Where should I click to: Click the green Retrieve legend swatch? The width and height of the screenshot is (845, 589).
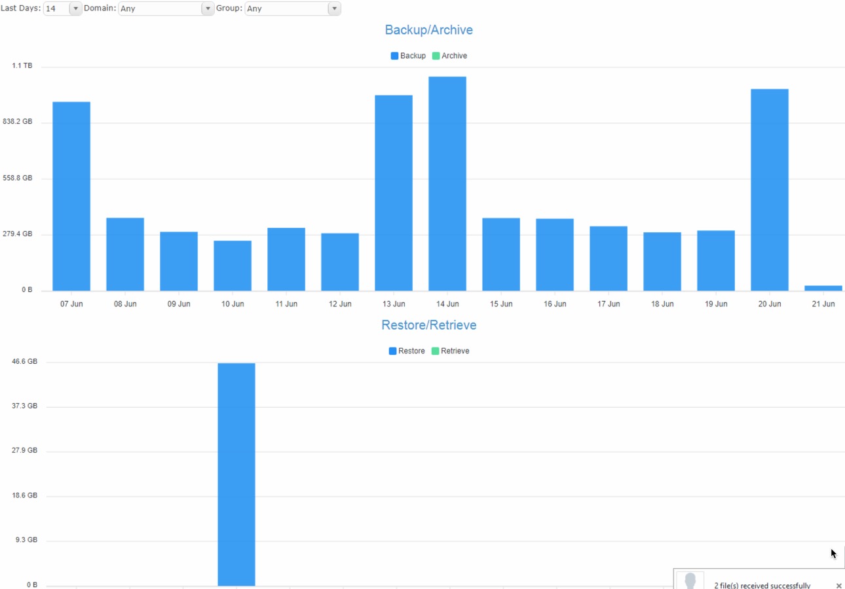pos(435,351)
